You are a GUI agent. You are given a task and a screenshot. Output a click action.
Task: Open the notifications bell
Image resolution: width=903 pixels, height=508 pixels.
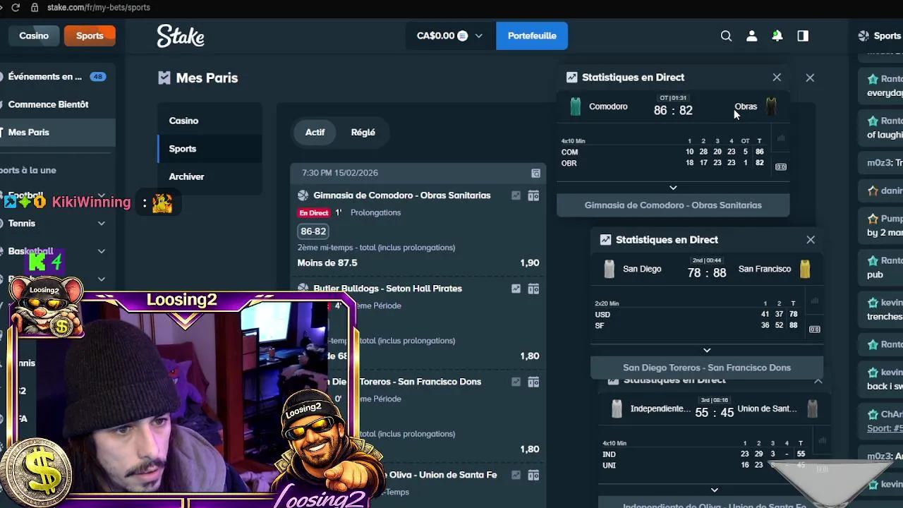coord(777,36)
